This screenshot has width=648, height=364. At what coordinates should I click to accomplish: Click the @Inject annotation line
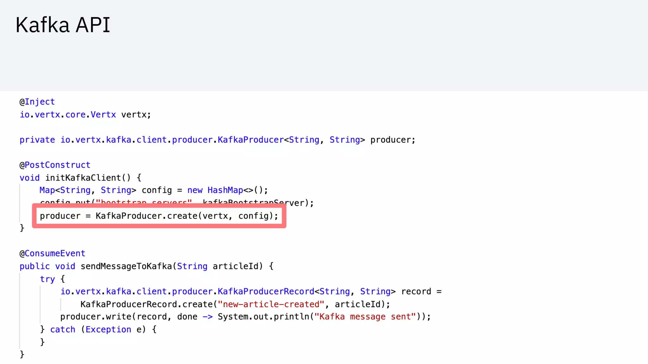(x=37, y=102)
